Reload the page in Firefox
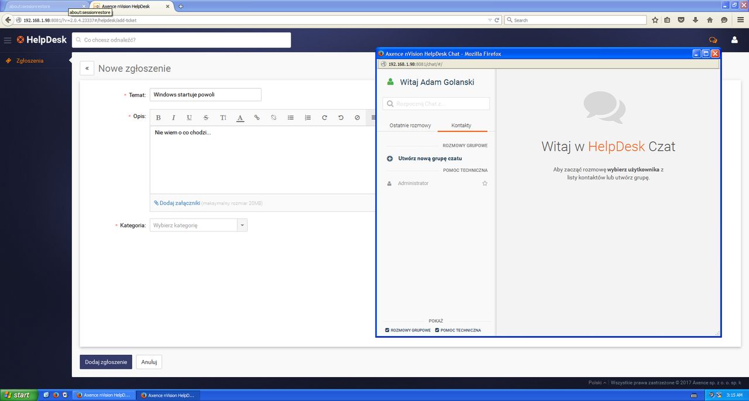The height and width of the screenshot is (401, 749). click(x=497, y=20)
